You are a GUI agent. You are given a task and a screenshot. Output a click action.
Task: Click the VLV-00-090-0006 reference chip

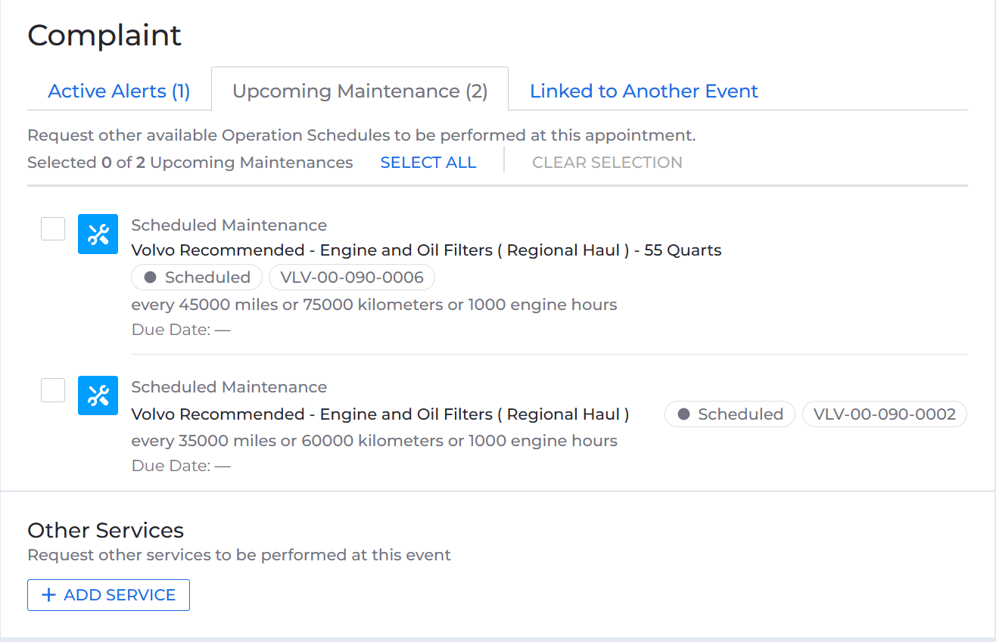pos(351,277)
